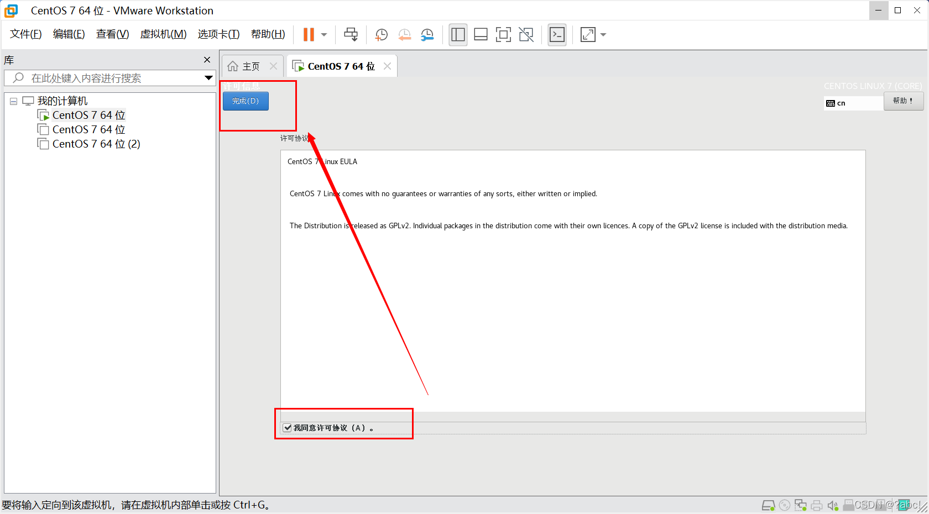Screen dimensions: 929x514
Task: Click the sound card status icon
Action: 833,505
